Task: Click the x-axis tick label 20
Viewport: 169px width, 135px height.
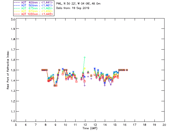Action: click(x=164, y=125)
